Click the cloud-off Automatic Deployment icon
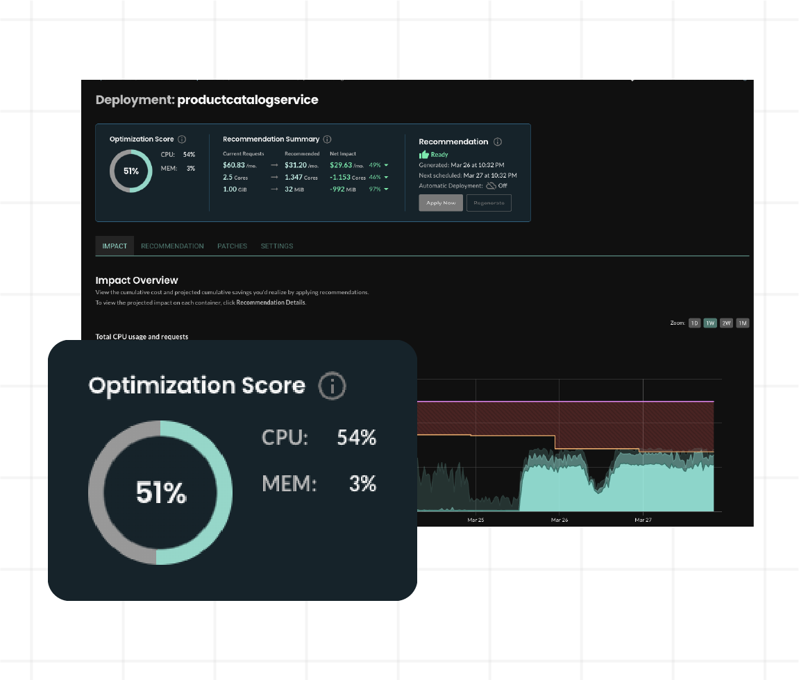 491,186
